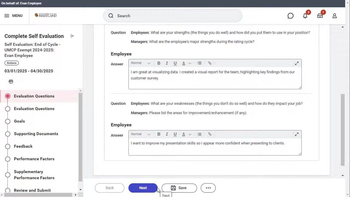Insert link in strengths answer toolbar
The width and height of the screenshot is (350, 197).
[x=210, y=63]
